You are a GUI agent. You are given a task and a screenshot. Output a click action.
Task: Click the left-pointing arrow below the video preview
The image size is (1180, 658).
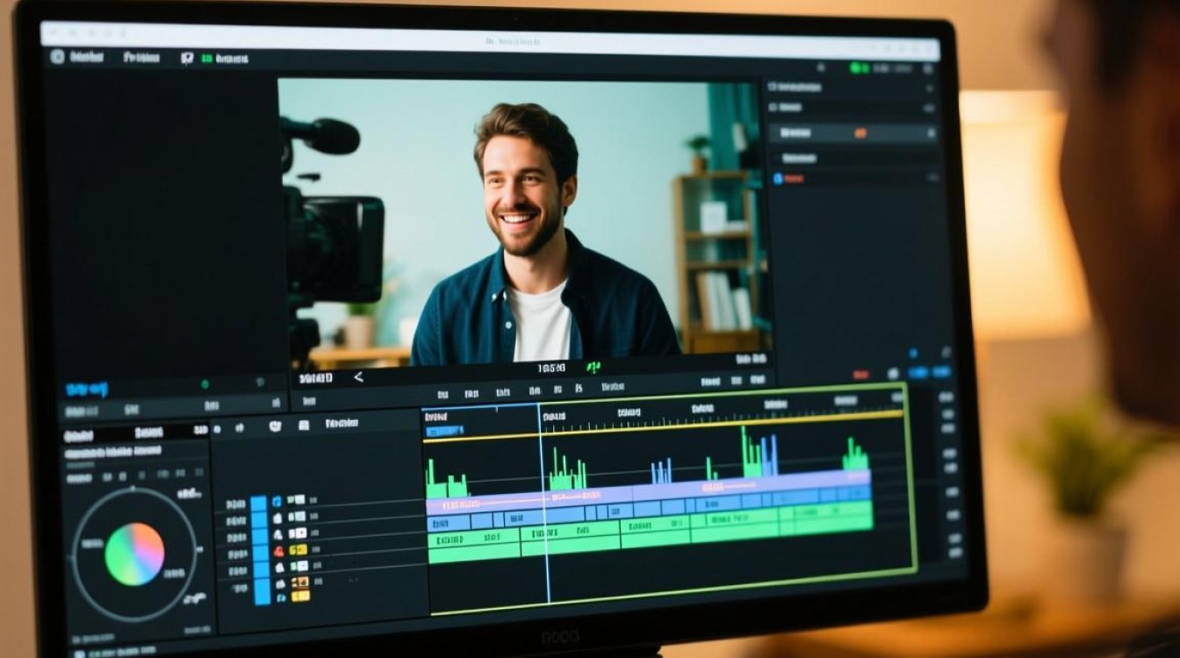click(358, 377)
